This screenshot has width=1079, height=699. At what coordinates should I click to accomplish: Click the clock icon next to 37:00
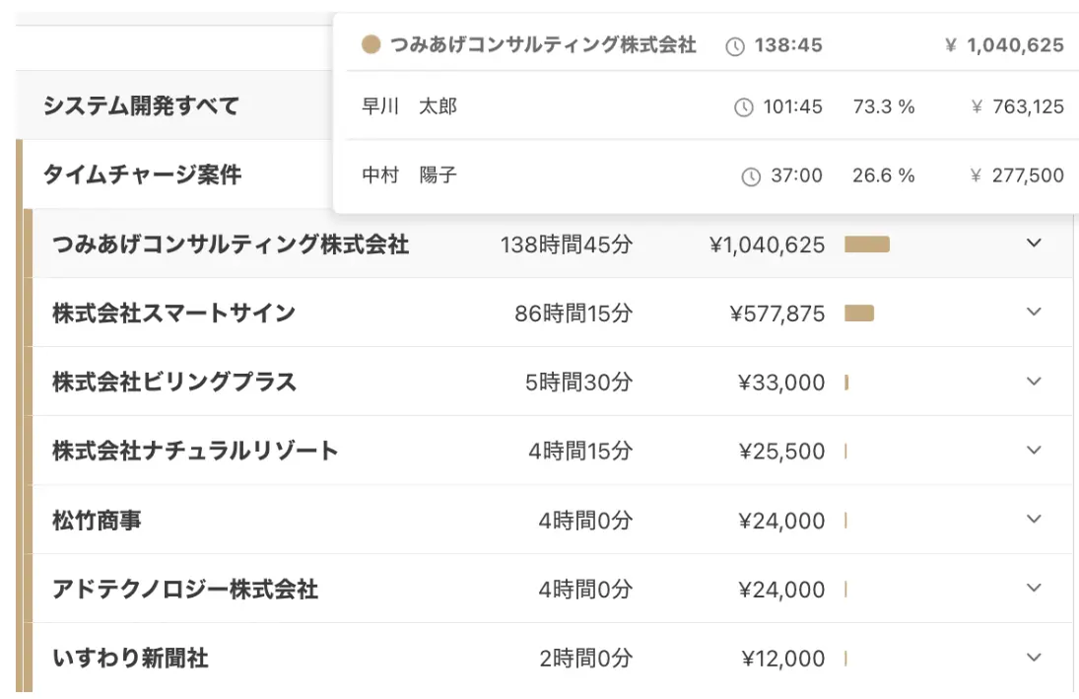click(x=751, y=176)
